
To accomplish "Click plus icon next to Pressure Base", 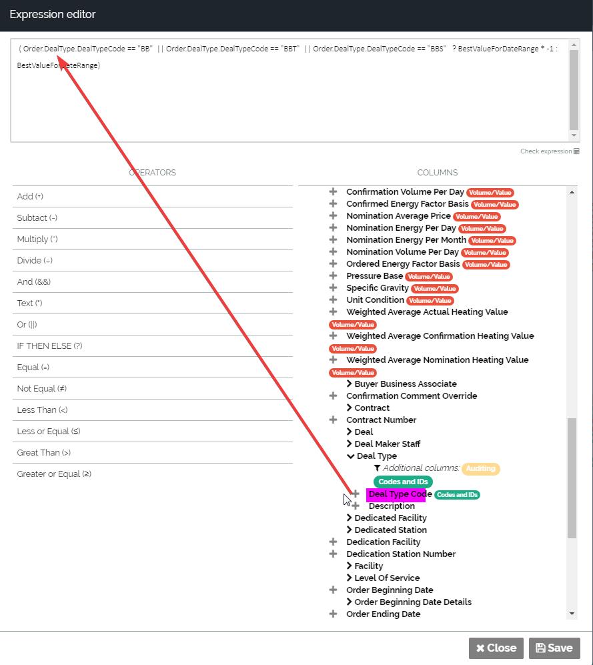I will 333,276.
